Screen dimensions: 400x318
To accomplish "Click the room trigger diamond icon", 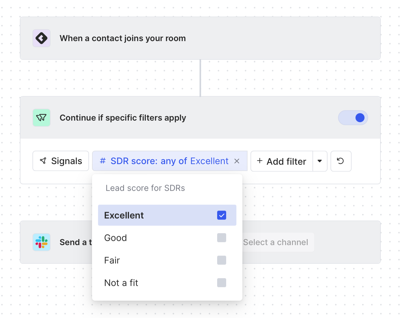I will coord(42,38).
